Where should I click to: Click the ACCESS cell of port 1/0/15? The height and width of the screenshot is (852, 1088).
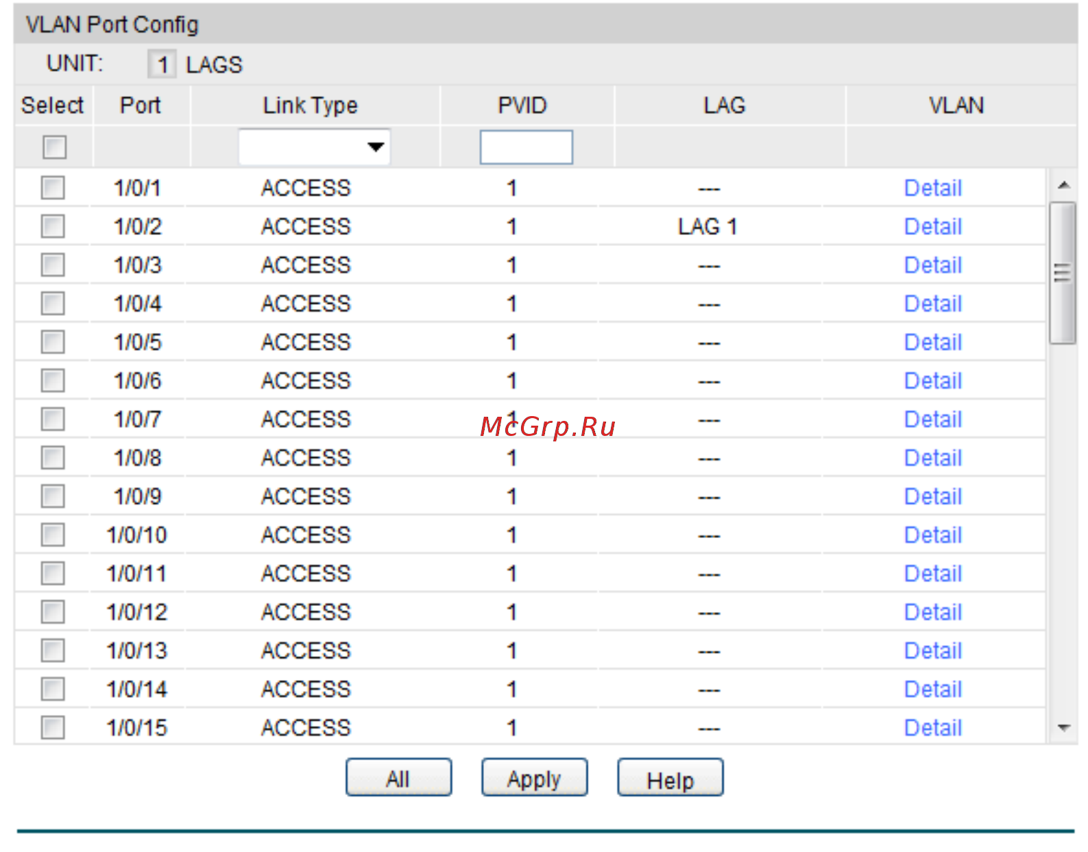(x=306, y=727)
